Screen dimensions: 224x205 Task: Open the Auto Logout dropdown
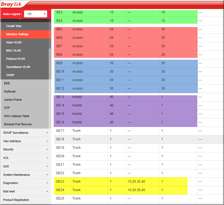click(x=35, y=14)
